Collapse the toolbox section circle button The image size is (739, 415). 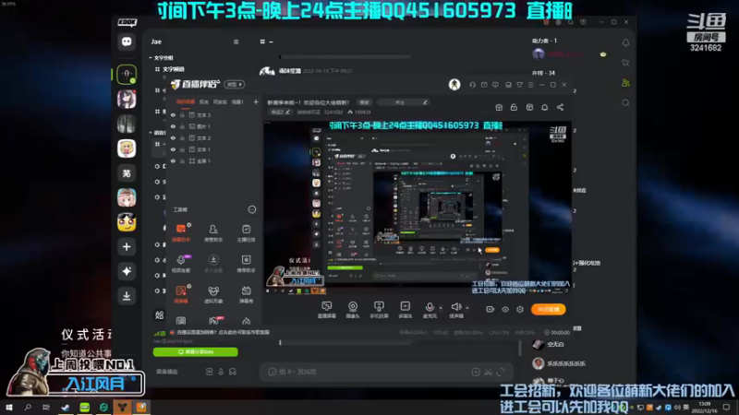[x=252, y=209]
